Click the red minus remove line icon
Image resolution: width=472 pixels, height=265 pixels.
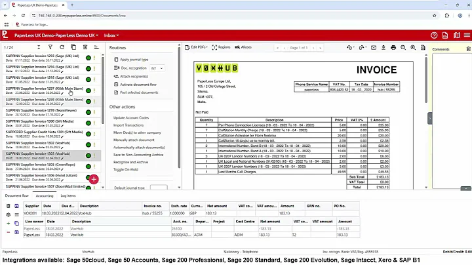click(x=8, y=232)
